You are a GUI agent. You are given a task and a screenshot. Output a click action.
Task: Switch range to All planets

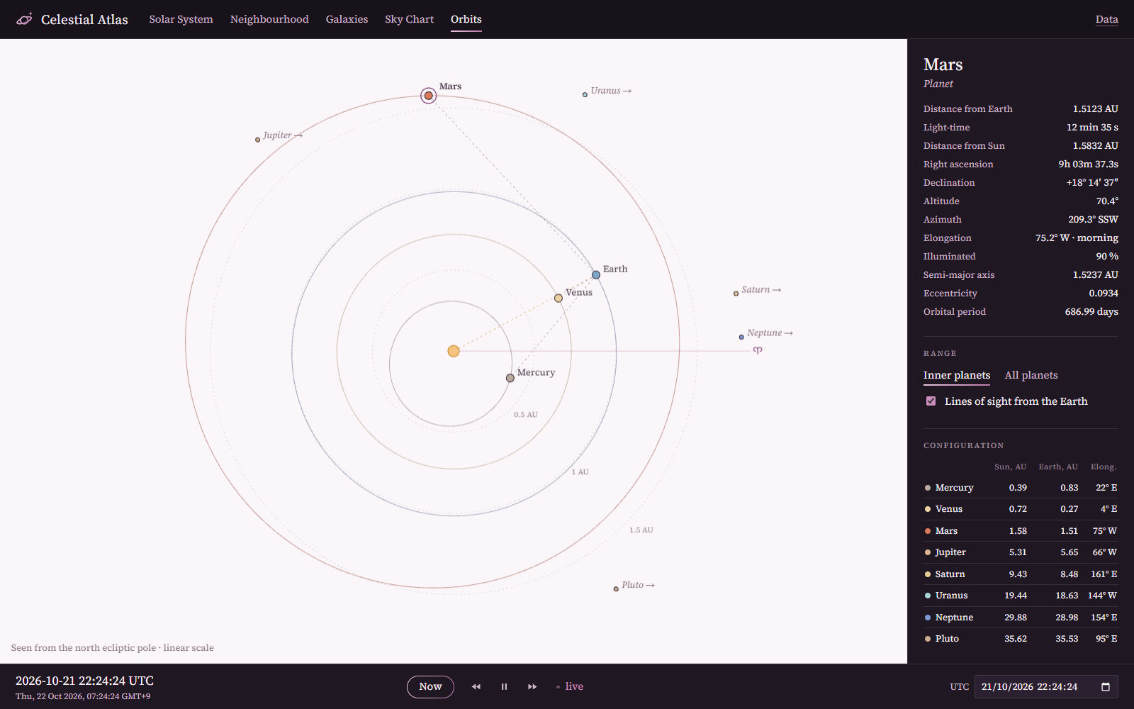pyautogui.click(x=1031, y=375)
